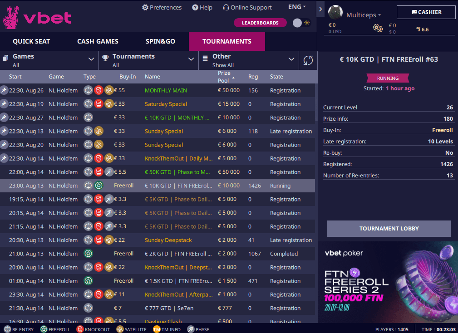Viewport: 458px width, 333px height.
Task: Open the CASHIER button
Action: (x=426, y=12)
